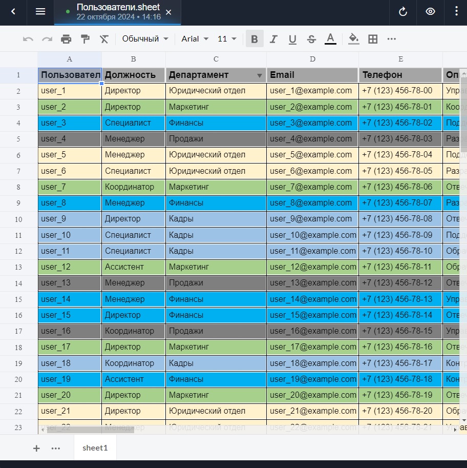Open sheet list ellipsis menu
Screen dimensions: 467x468
point(56,449)
